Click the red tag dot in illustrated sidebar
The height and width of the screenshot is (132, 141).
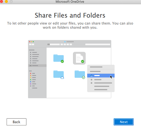31,73
